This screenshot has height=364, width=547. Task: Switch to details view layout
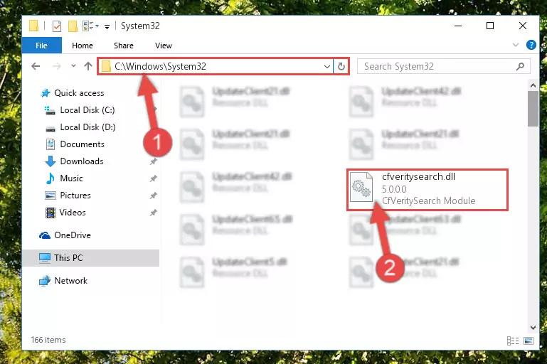click(512, 341)
